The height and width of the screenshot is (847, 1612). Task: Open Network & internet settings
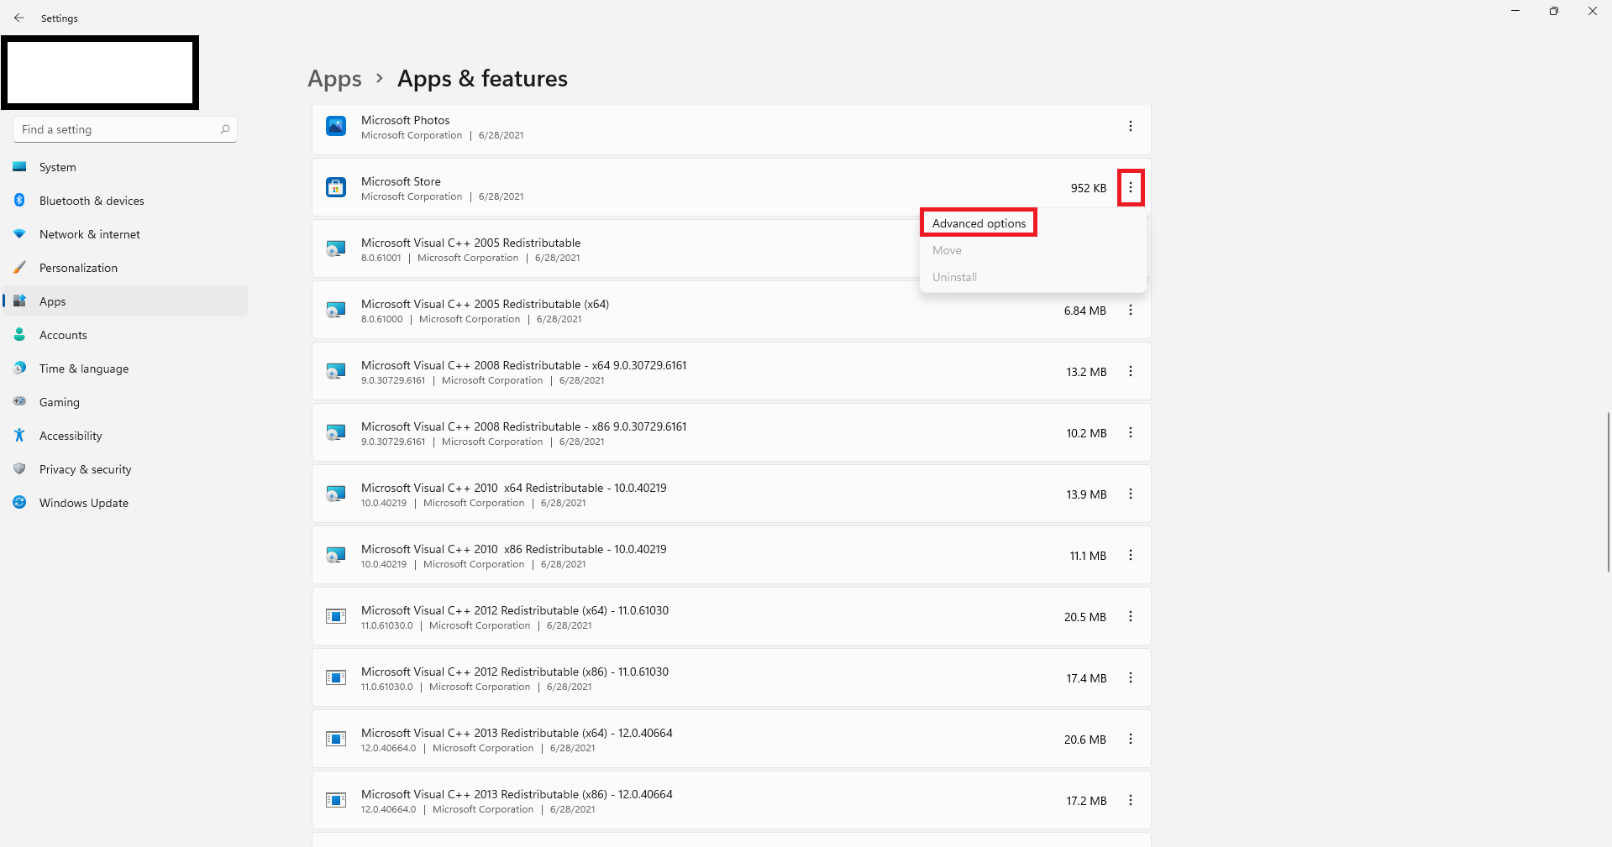click(89, 234)
